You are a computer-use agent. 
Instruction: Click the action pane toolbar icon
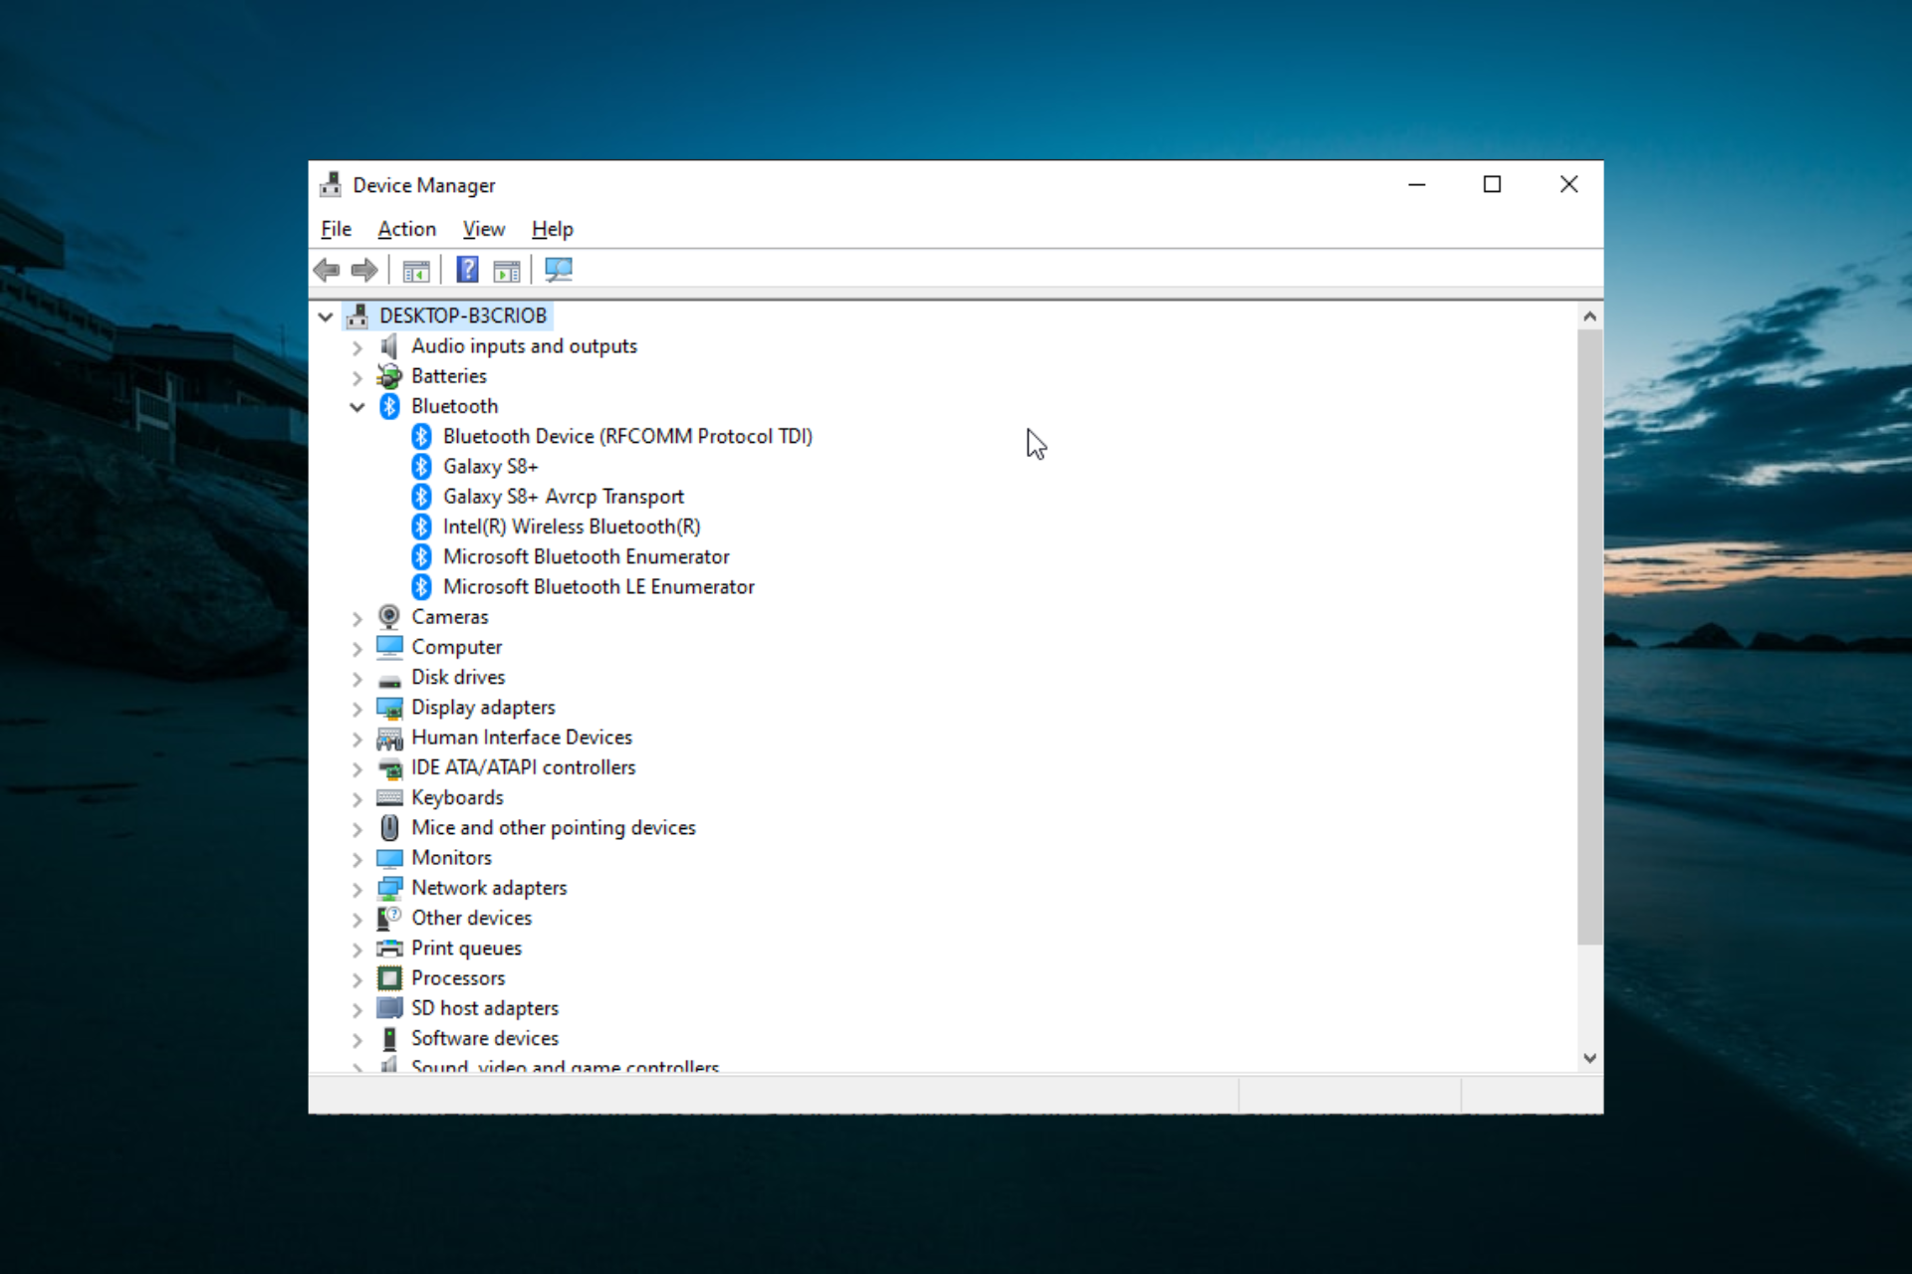[507, 270]
